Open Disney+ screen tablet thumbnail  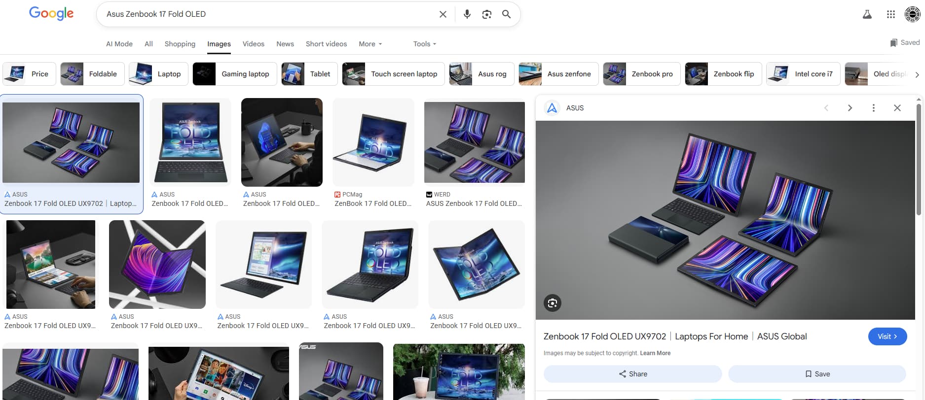pyautogui.click(x=219, y=373)
